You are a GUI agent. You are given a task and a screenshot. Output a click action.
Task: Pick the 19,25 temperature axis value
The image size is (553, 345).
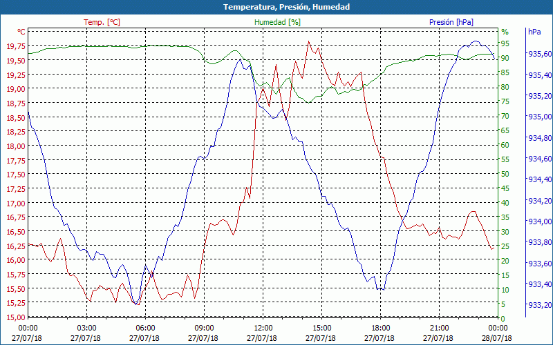(x=16, y=75)
